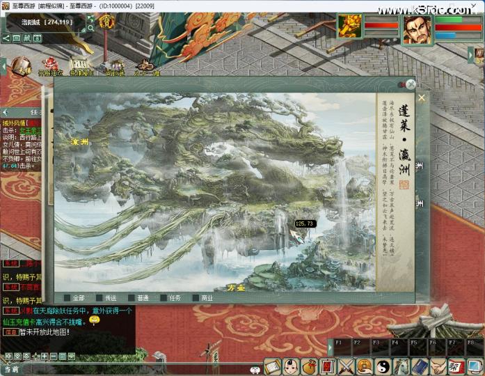Open the gold coin trade icon
485x376 pixels.
click(365, 367)
